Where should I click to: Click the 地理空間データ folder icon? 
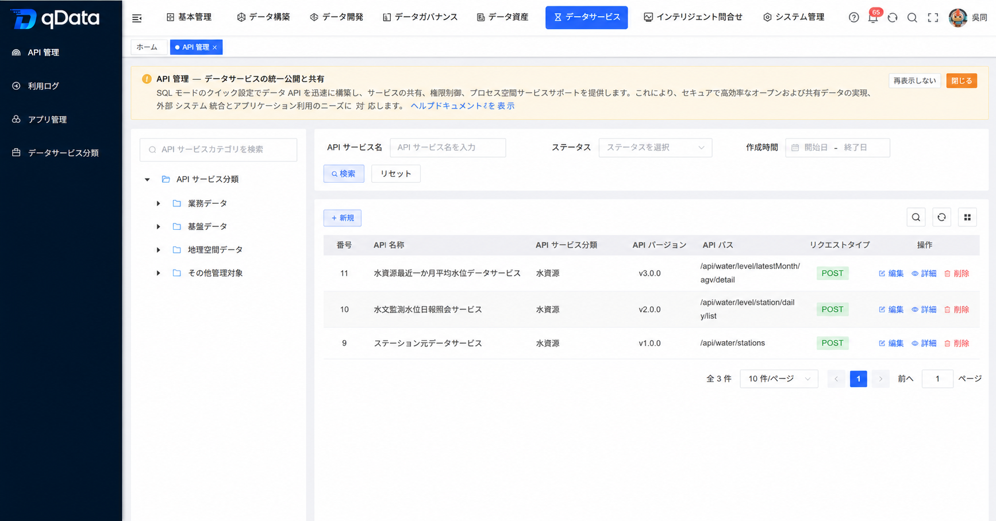[177, 250]
